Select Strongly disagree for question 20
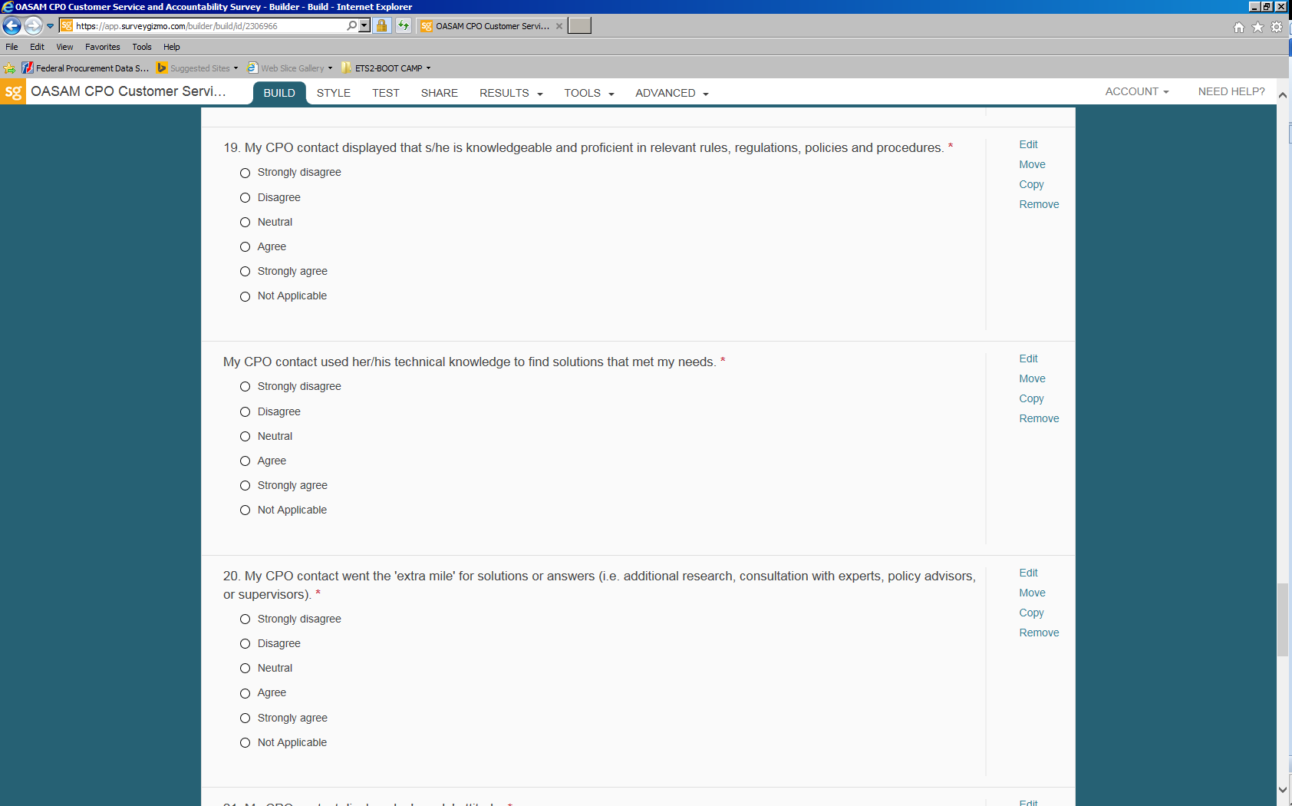Image resolution: width=1292 pixels, height=806 pixels. point(246,619)
